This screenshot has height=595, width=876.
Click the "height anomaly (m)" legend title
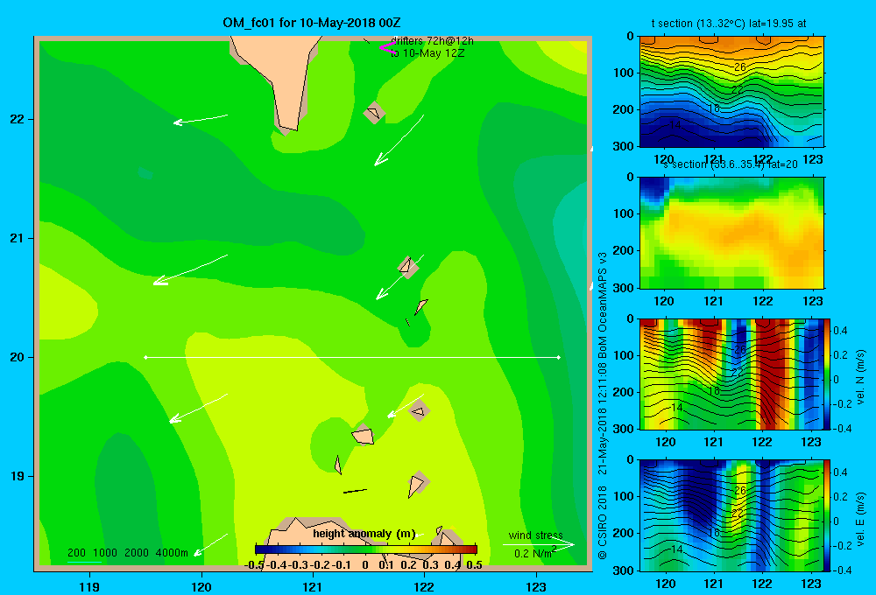click(x=364, y=534)
